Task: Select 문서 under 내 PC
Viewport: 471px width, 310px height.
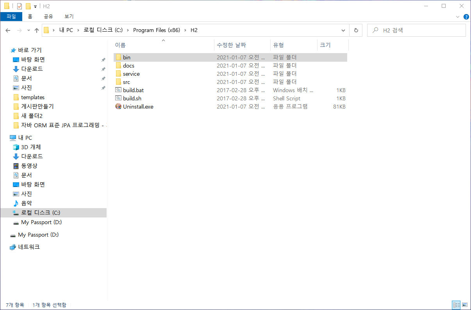Action: 27,175
